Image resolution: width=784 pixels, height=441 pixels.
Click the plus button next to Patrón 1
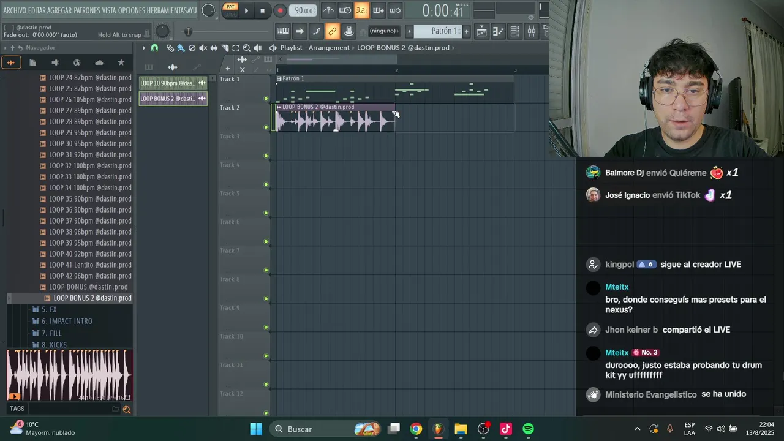coord(466,31)
